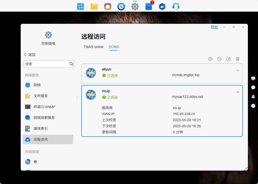This screenshot has height=184, width=258.
Task: Click the mynas123.ddns.net hostname
Action: (x=188, y=97)
